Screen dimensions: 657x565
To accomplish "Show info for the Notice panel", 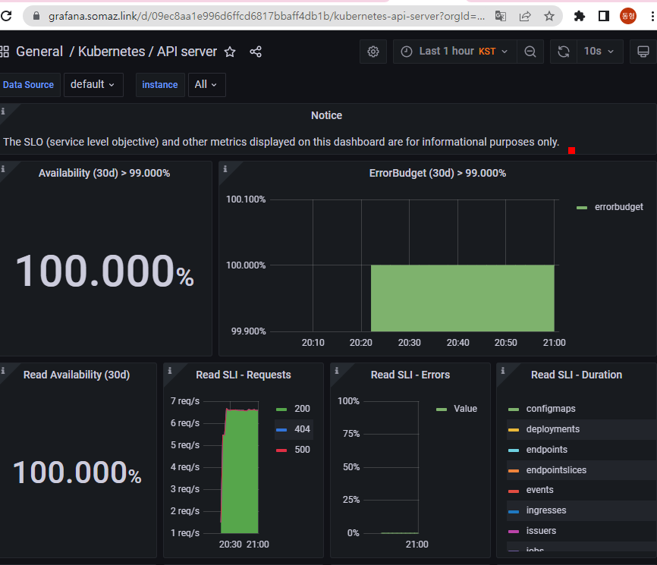I will (3, 111).
